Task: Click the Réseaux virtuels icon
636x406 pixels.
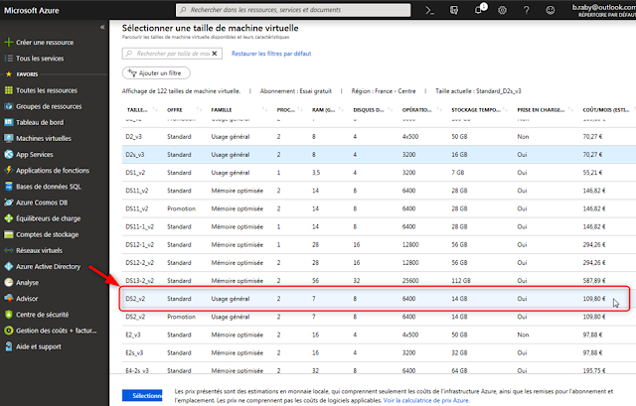Action: tap(9, 250)
